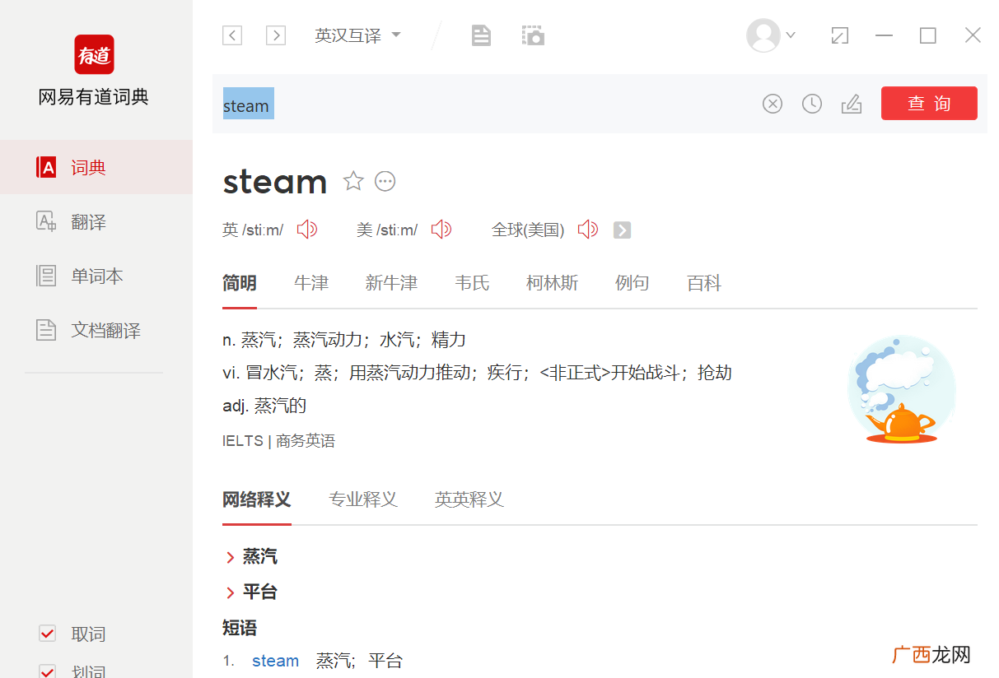Switch to the 英英释义 tab
999x678 pixels.
pos(469,499)
